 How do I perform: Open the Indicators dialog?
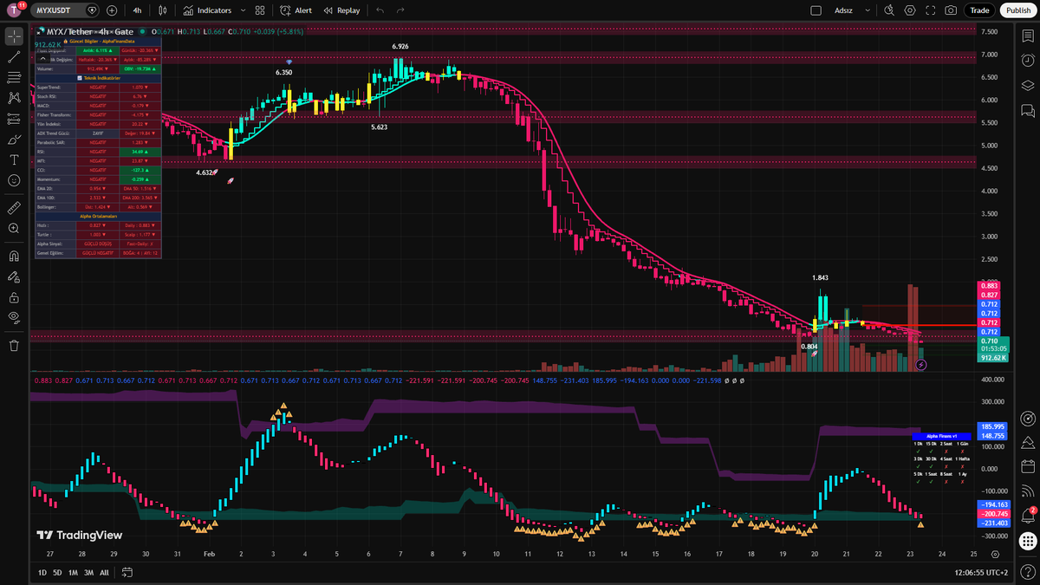[x=208, y=10]
